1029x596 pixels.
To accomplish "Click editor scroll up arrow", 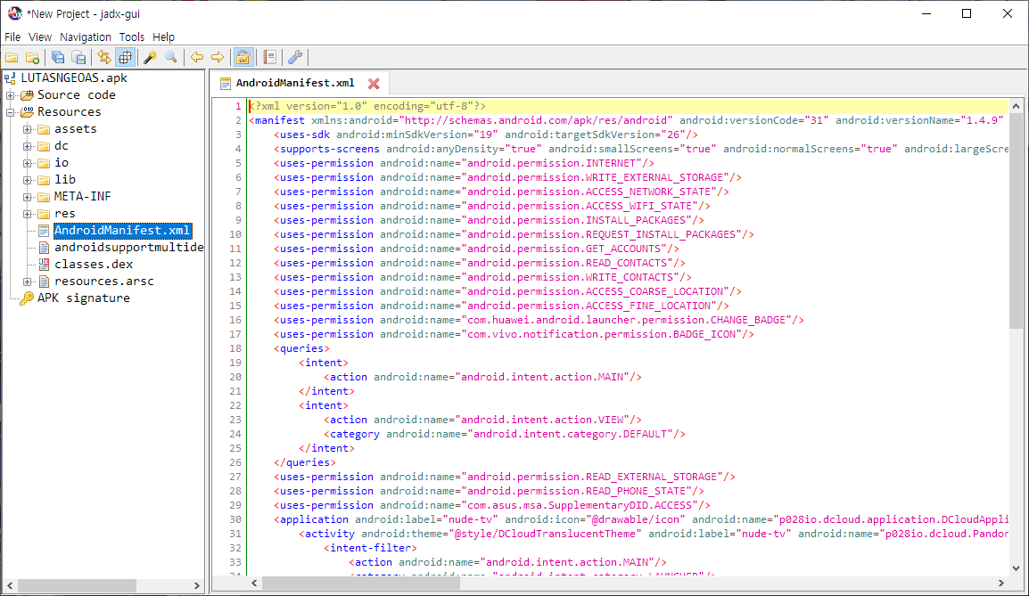I will coord(1016,106).
